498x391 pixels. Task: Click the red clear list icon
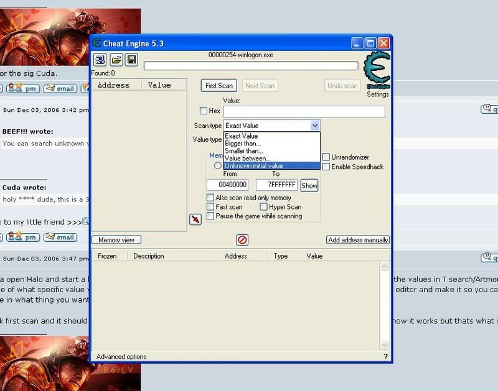point(242,240)
